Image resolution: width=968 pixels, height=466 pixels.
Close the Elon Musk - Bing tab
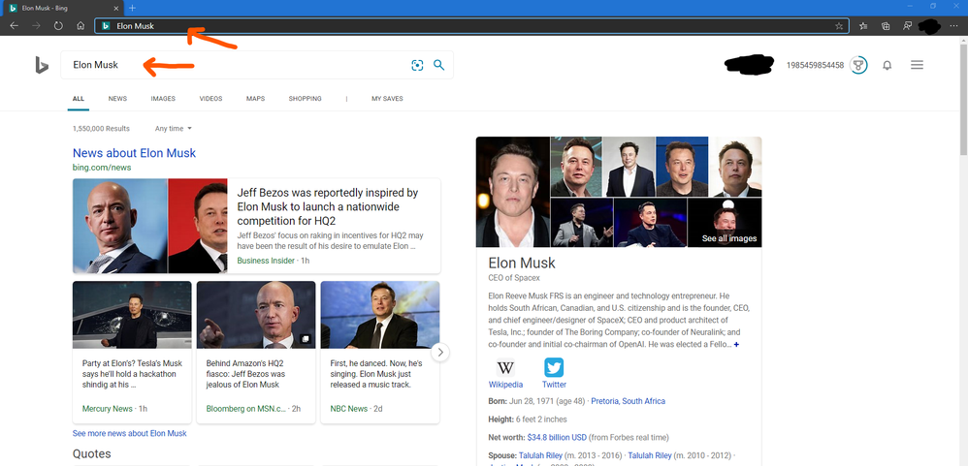coord(117,8)
